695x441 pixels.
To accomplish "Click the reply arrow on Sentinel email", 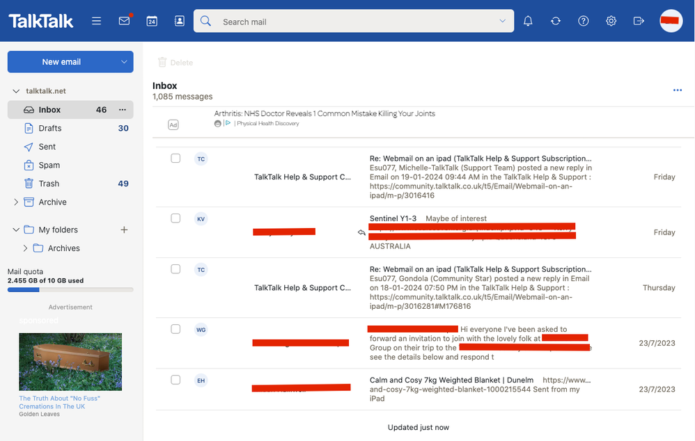I will click(x=361, y=232).
